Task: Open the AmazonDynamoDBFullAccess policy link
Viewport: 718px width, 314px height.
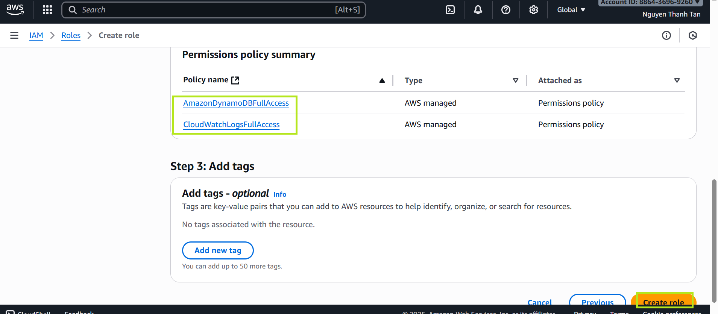Action: click(236, 103)
